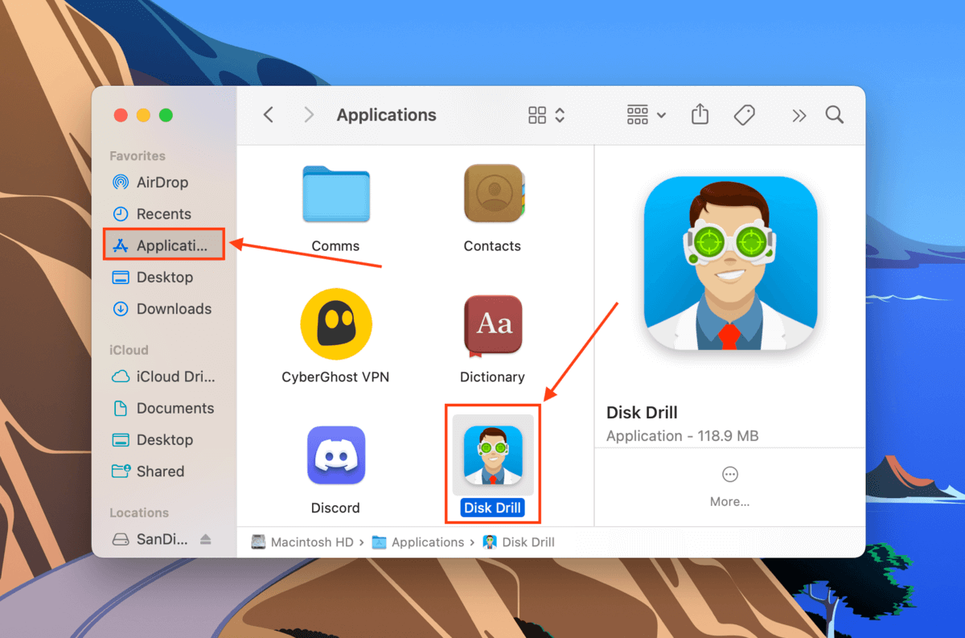Screen dimensions: 965x638
Task: Open Finder search magnifier
Action: pyautogui.click(x=835, y=115)
